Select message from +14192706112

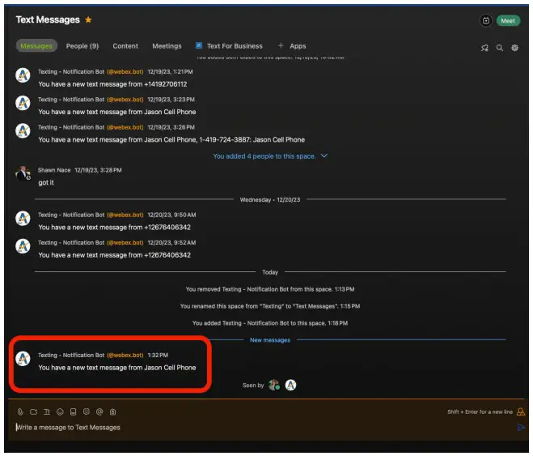112,84
